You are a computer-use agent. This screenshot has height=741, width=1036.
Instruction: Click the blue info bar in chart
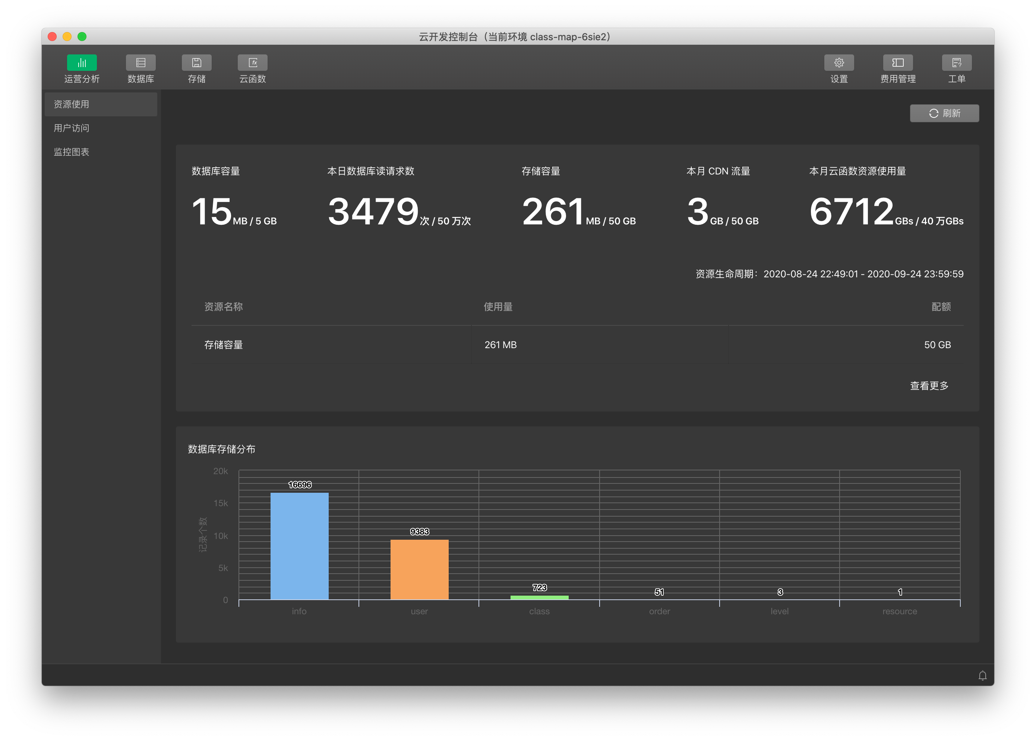coord(299,546)
